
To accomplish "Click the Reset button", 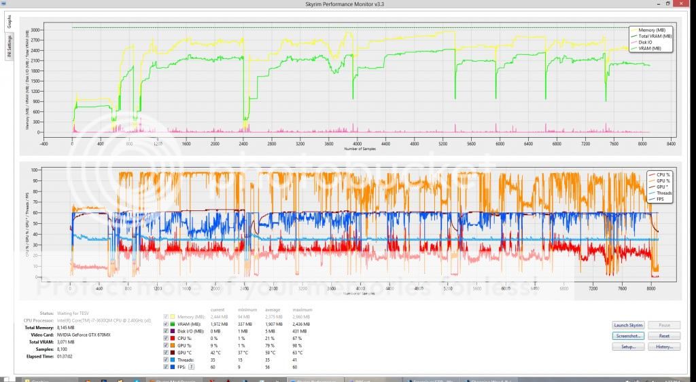I will [x=663, y=336].
